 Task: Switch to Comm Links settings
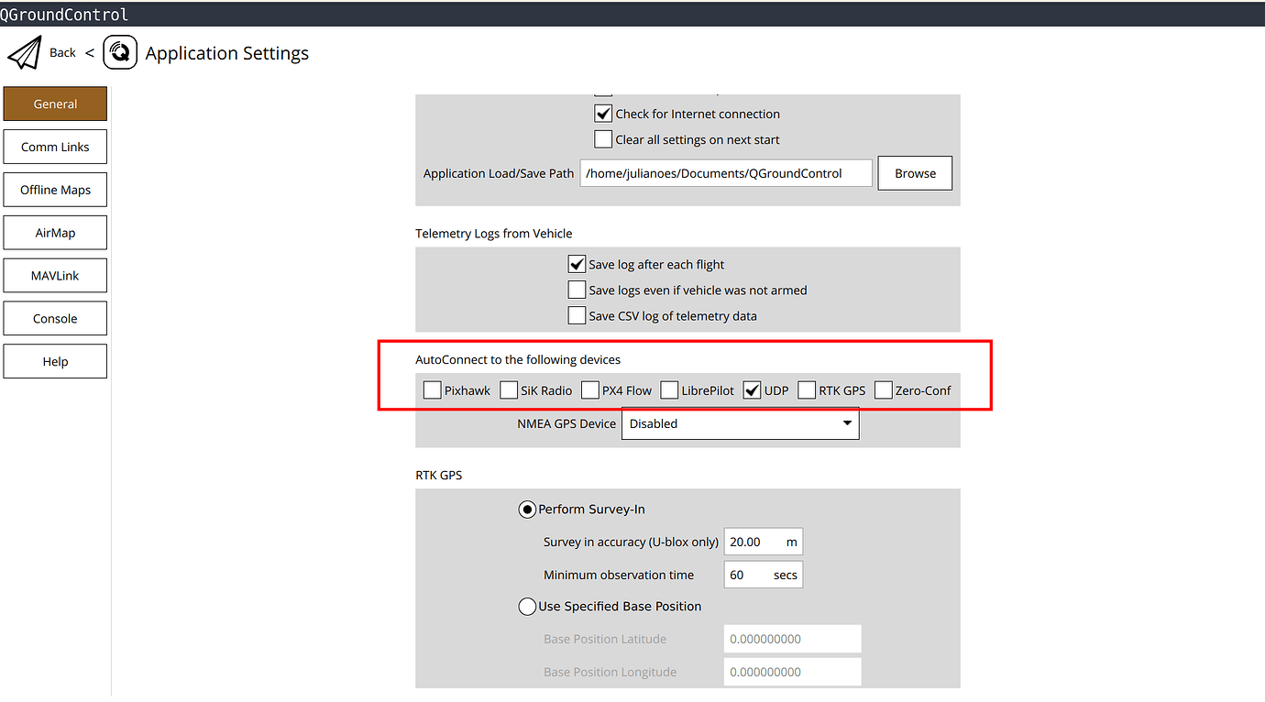click(x=55, y=147)
